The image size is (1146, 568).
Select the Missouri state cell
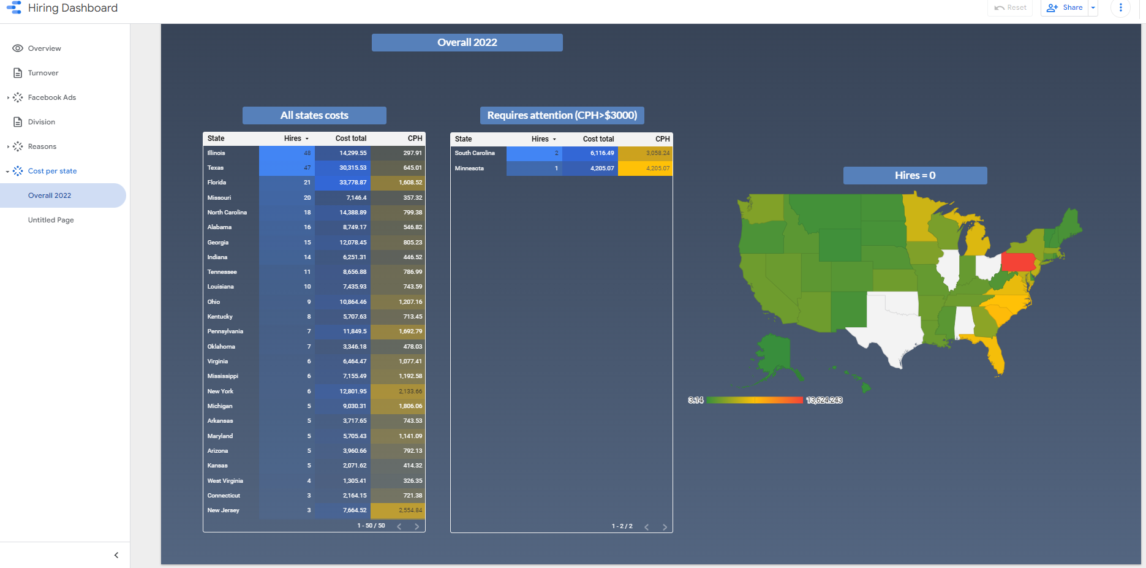[x=231, y=198]
